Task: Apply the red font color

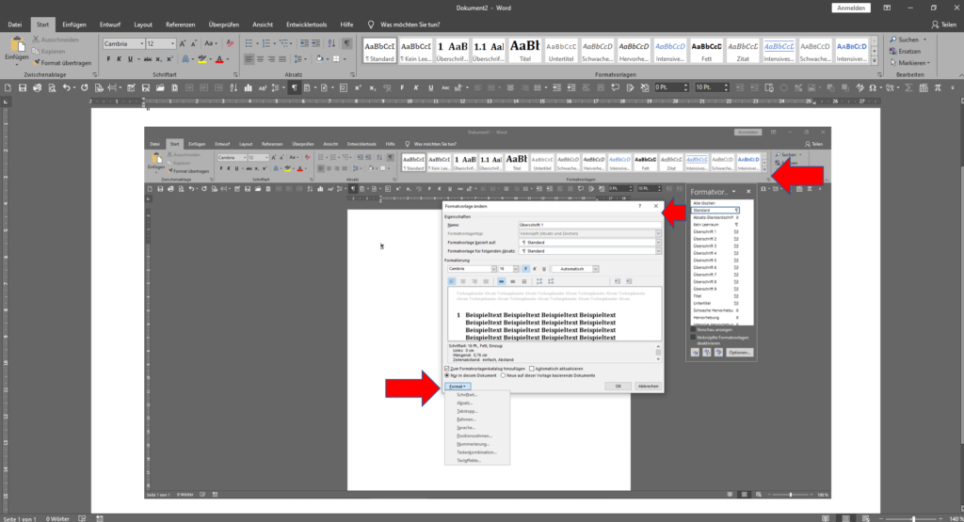Action: point(219,59)
